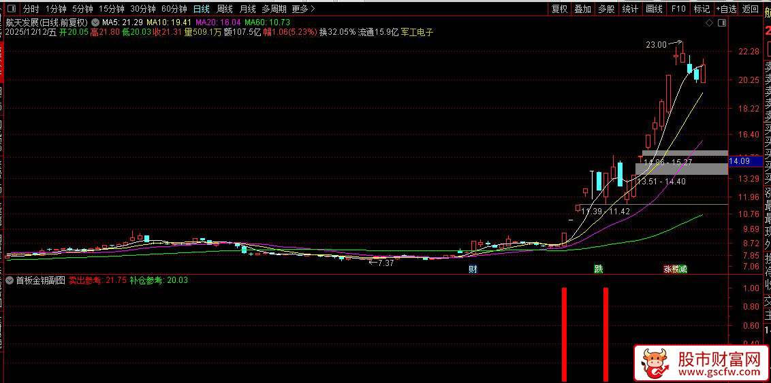The width and height of the screenshot is (771, 383).
Task: Click the 7.37 low price annotation
Action: (x=385, y=263)
